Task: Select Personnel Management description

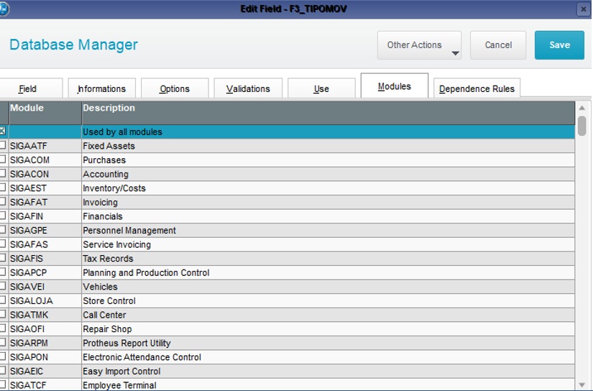Action: 129,230
